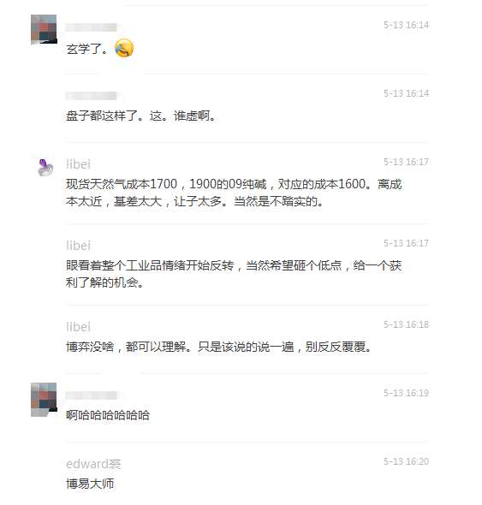Open the edward username link
Viewport: 482px width, 505px height.
pos(93,464)
